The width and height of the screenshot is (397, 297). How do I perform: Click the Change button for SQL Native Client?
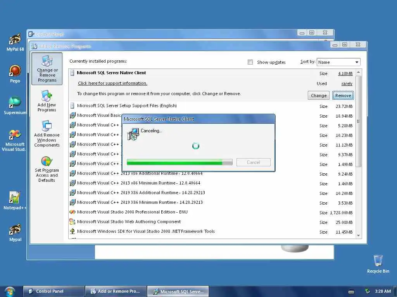tap(319, 96)
